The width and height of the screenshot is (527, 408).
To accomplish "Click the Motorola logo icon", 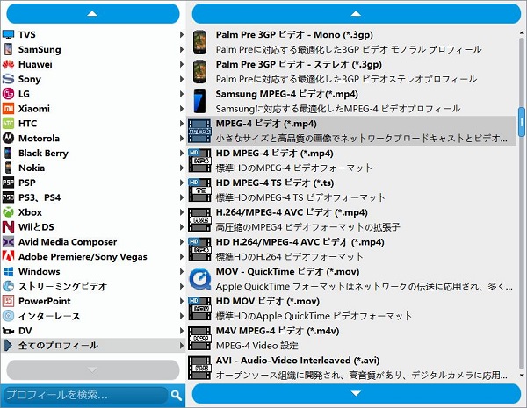I will point(9,139).
